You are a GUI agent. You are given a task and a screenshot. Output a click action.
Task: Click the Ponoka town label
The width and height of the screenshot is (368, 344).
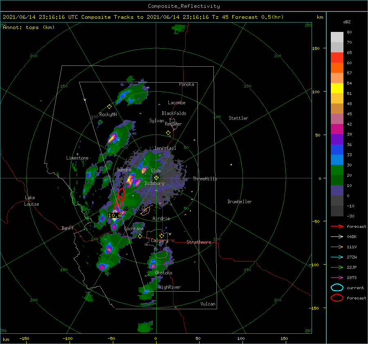186,84
